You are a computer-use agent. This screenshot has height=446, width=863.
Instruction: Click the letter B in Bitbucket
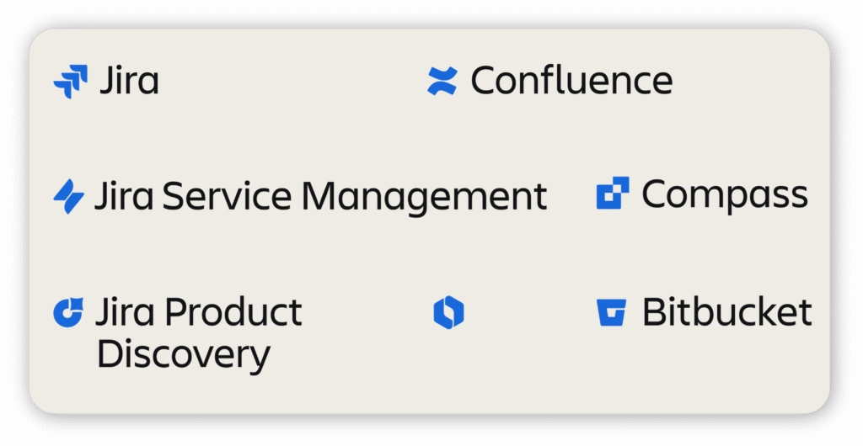[x=655, y=312]
